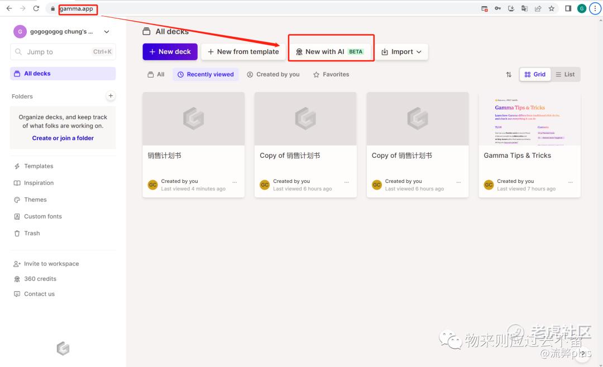Screen dimensions: 603x367
Task: Click the share page icon in address bar
Action: 538,8
